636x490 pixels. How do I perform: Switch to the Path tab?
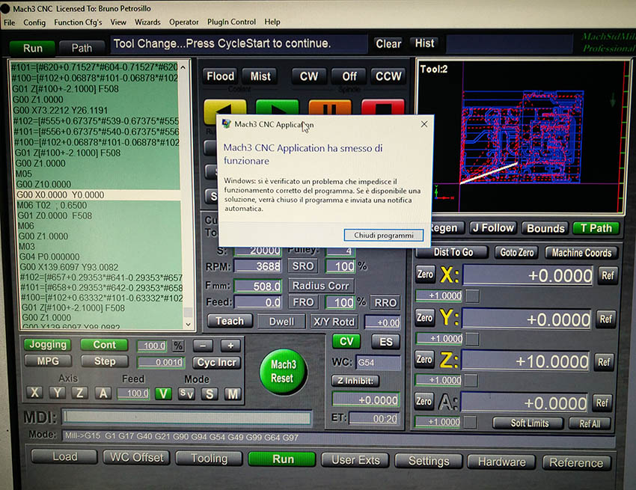click(x=82, y=48)
